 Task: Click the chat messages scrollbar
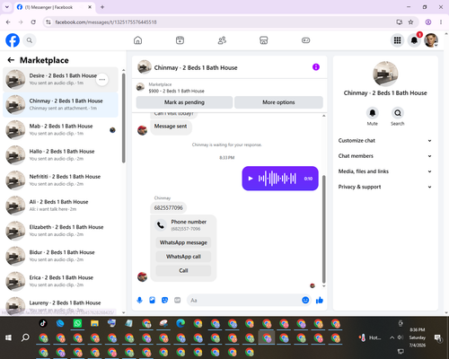[x=323, y=229]
